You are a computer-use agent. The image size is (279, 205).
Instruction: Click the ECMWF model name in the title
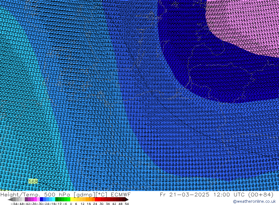tap(121, 194)
